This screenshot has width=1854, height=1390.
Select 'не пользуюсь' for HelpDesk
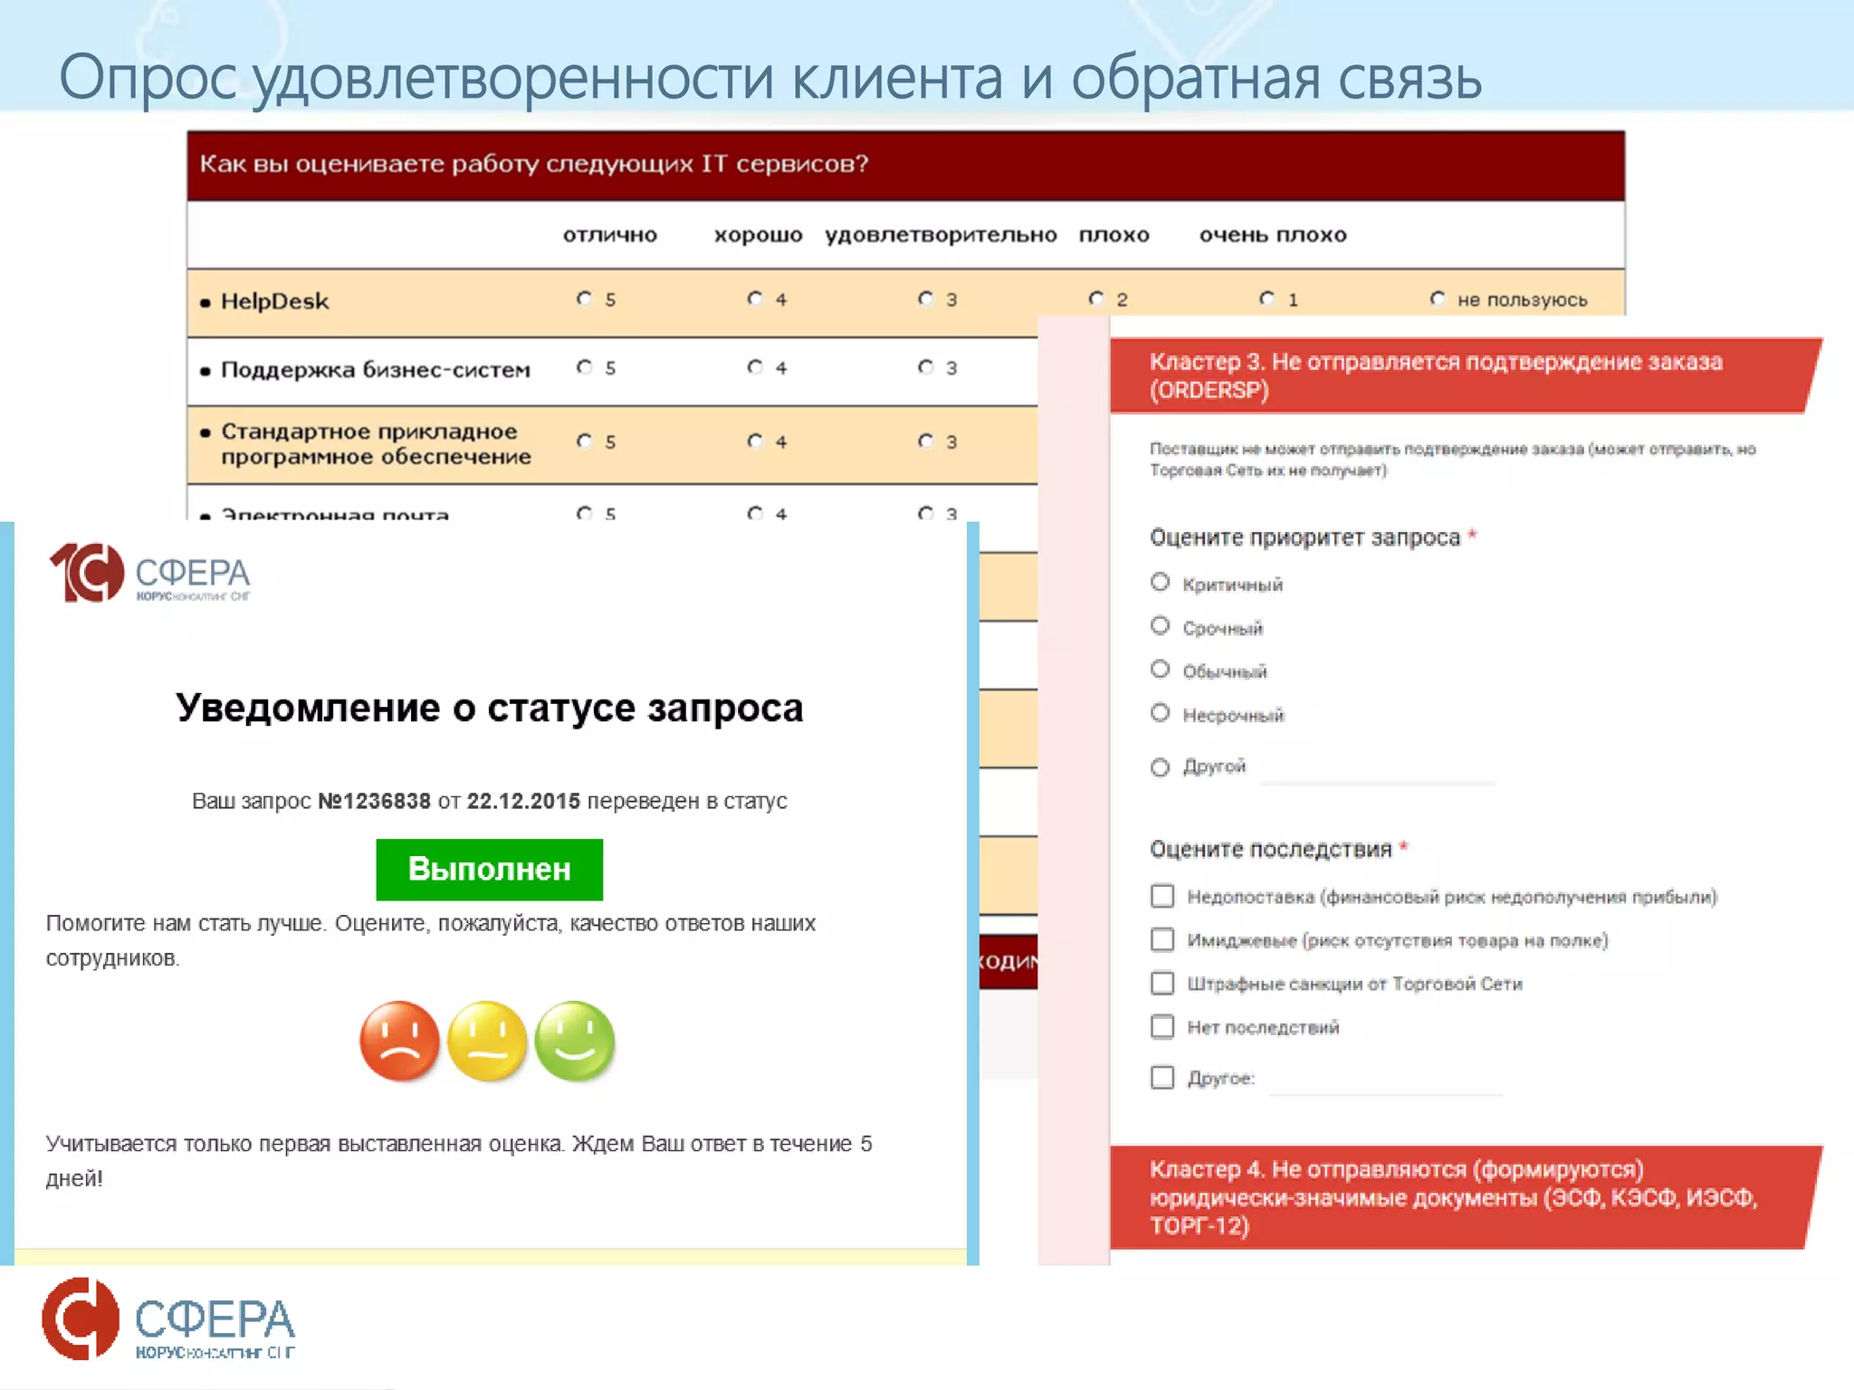tap(1438, 299)
